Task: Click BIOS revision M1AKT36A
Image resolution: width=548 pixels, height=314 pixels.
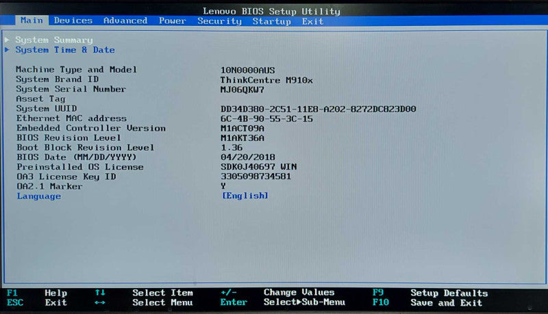Action: pos(242,138)
